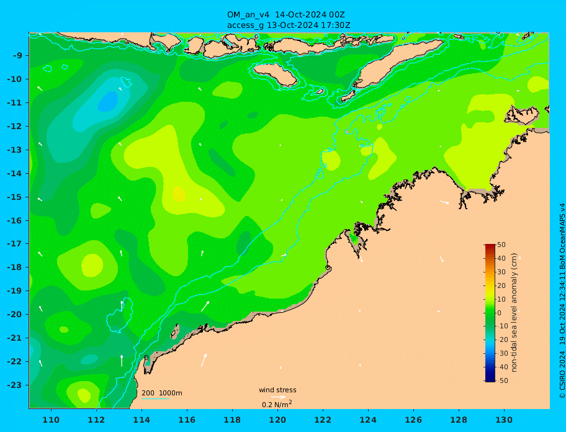566x432 pixels.
Task: Click the '50' colorbar top label
Action: pyautogui.click(x=501, y=245)
